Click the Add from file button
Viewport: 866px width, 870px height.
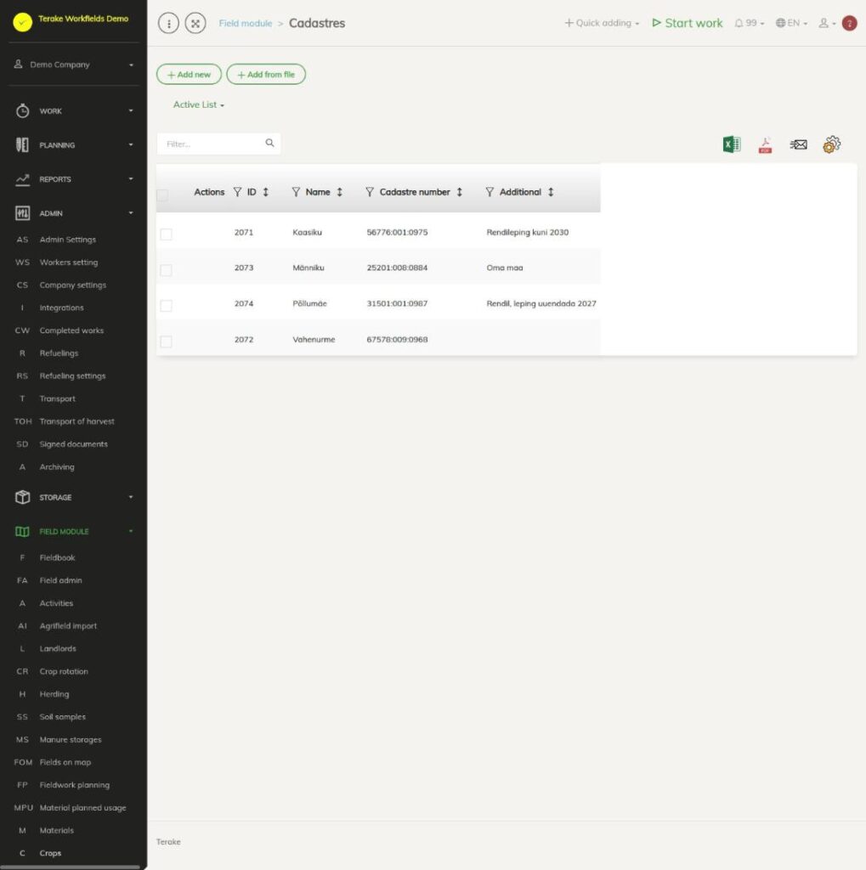pyautogui.click(x=266, y=75)
